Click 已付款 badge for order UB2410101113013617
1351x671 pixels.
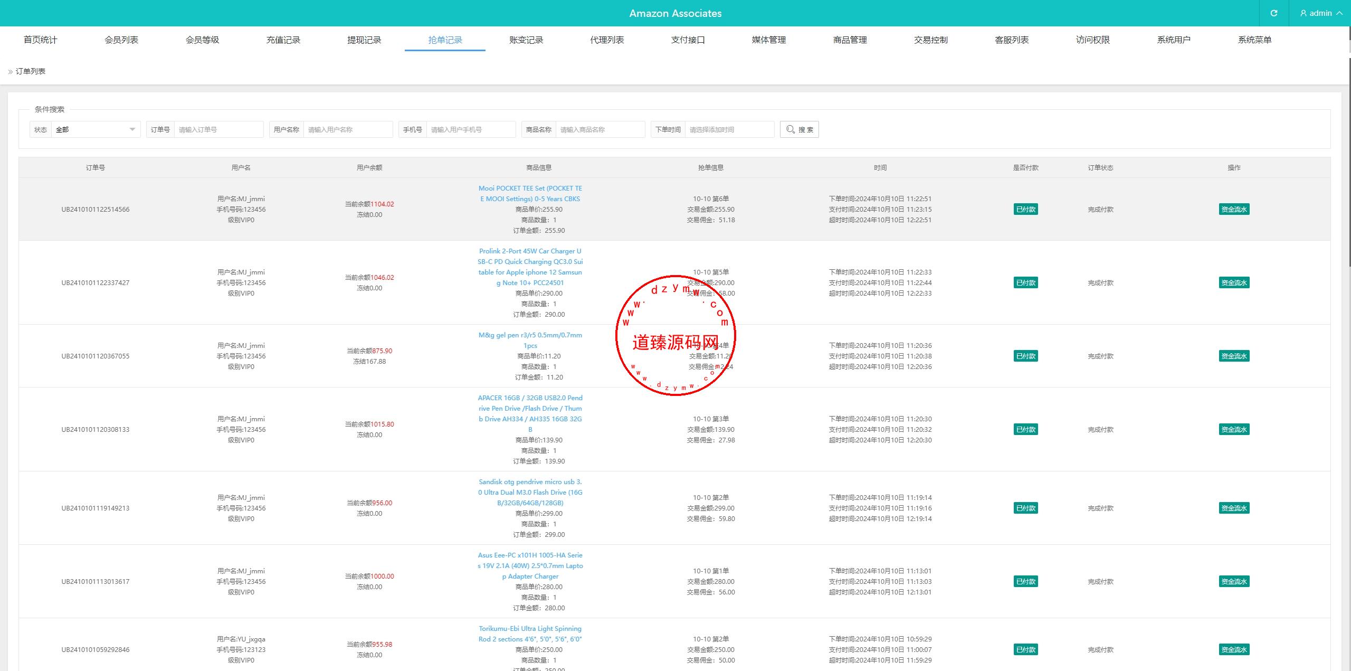click(x=1025, y=582)
